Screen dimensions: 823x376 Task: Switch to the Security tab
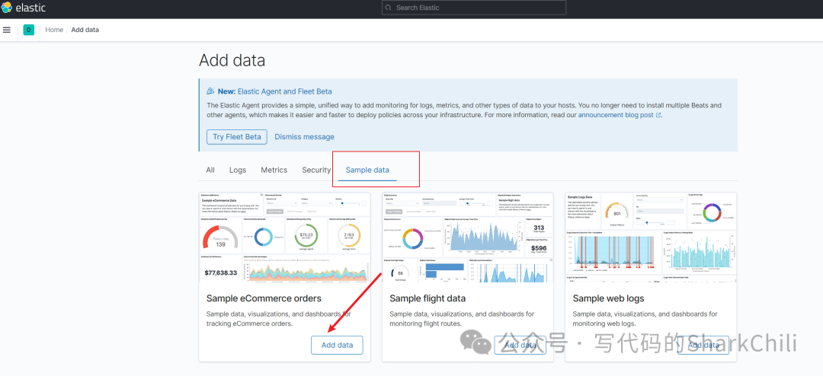[x=316, y=170]
